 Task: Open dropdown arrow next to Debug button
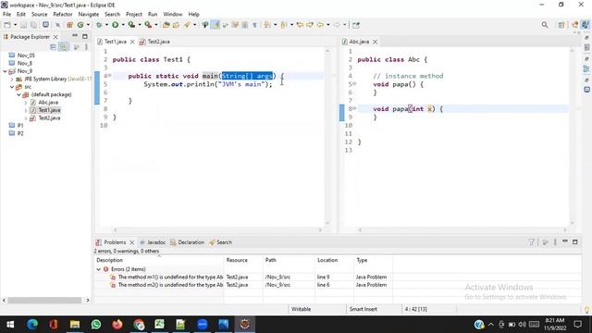click(106, 25)
